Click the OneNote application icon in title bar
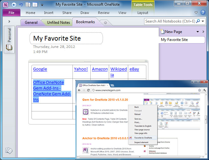Screen dimensions: 209x160 tap(5, 5)
